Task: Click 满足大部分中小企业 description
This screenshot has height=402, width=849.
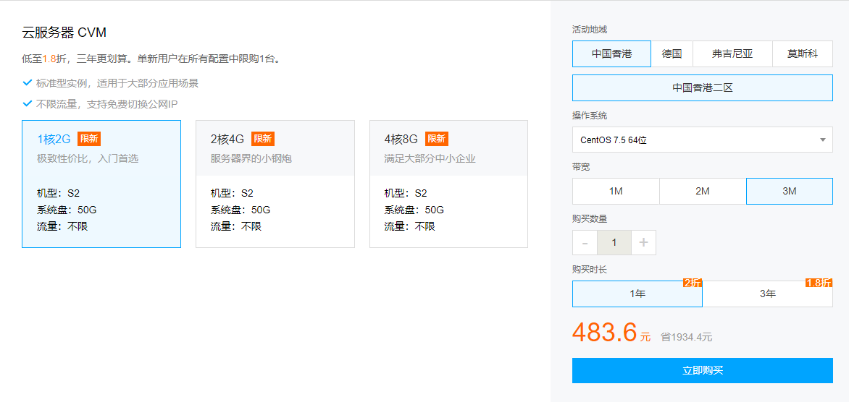Action: pyautogui.click(x=430, y=159)
